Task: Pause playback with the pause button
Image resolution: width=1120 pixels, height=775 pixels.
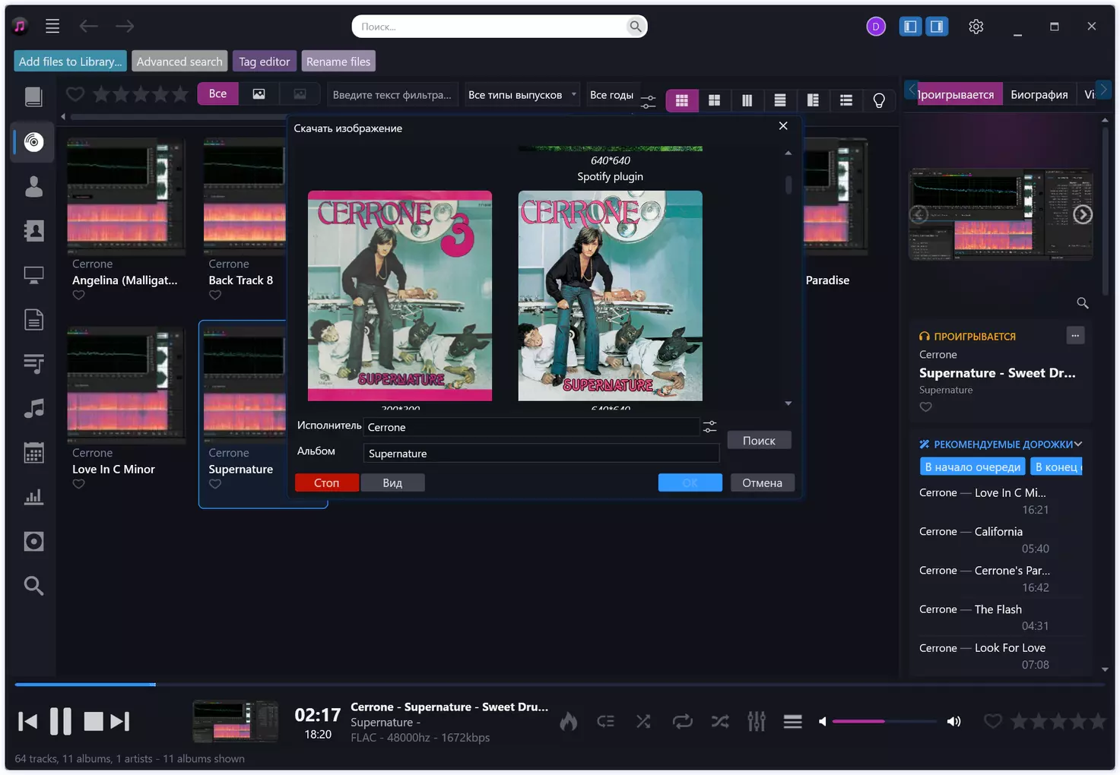Action: 61,721
